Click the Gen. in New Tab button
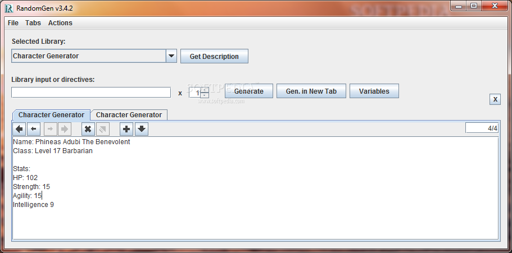This screenshot has width=512, height=253. point(311,91)
